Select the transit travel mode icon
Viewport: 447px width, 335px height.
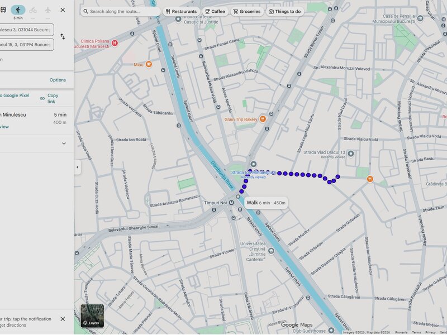pyautogui.click(x=3, y=10)
